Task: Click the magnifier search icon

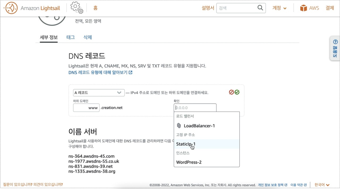Action: point(260,8)
